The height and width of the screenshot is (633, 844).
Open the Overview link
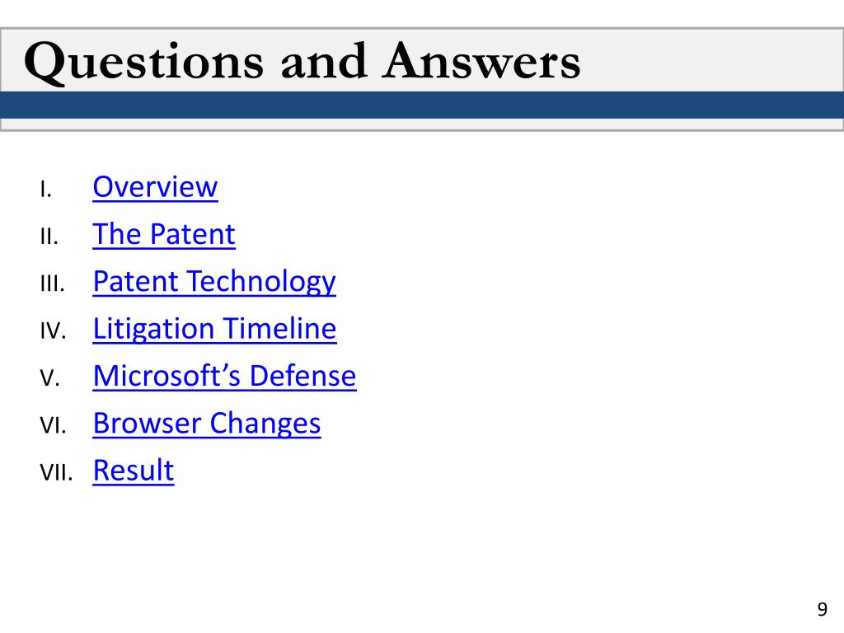pos(155,187)
